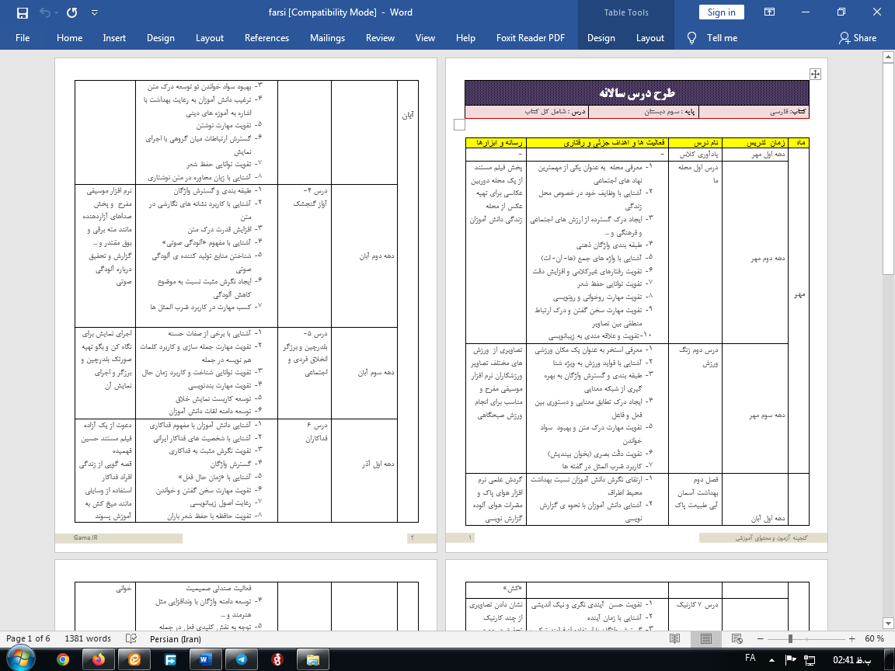Open the File tab

tap(23, 37)
